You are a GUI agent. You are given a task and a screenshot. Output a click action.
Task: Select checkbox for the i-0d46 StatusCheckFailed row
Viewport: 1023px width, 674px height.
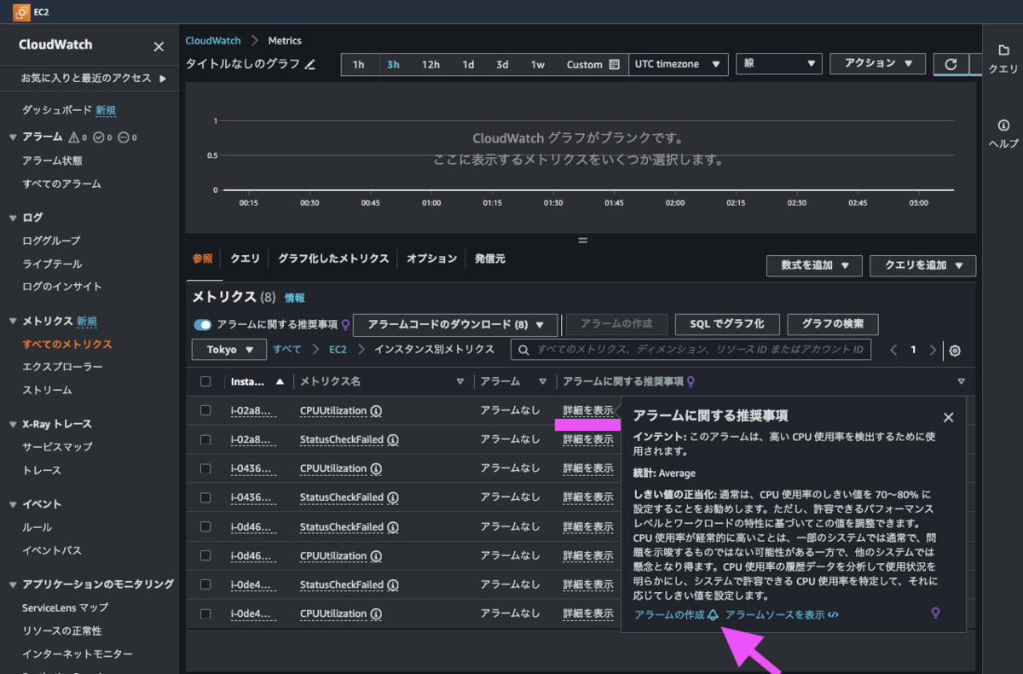[205, 526]
